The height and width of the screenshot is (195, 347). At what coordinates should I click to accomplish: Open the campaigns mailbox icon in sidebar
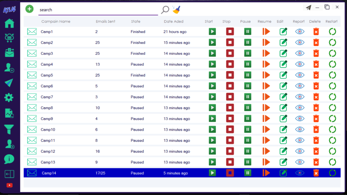click(9, 52)
